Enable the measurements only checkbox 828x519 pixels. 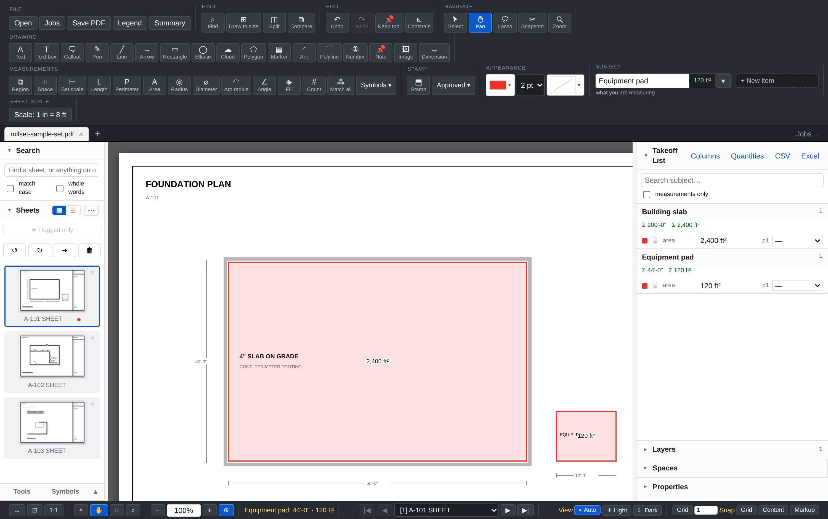point(646,194)
